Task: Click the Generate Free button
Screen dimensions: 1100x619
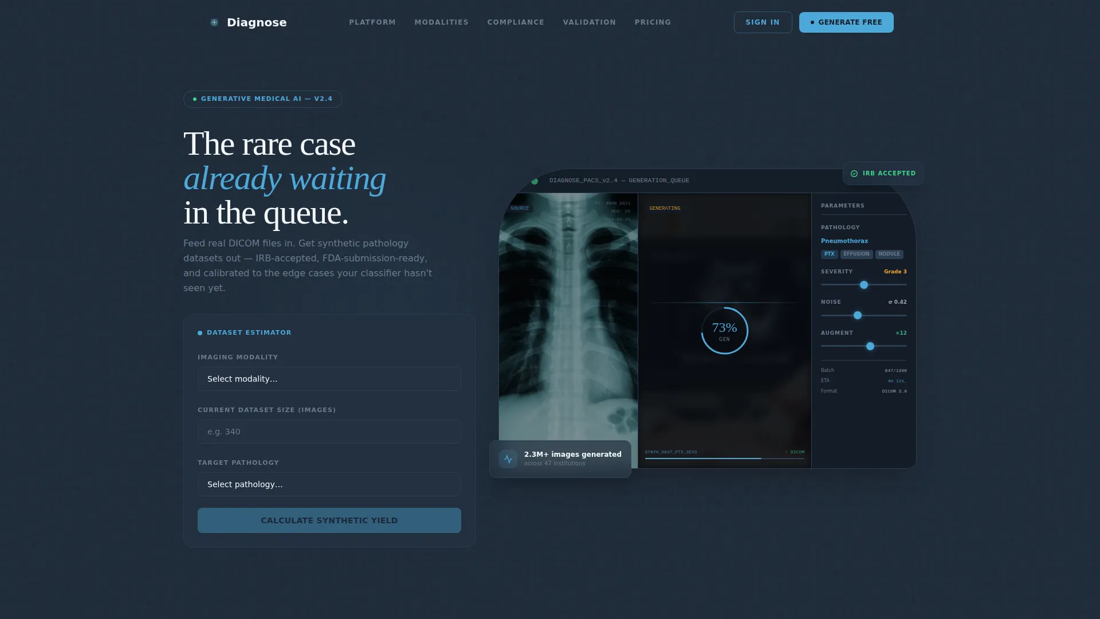Action: tap(846, 22)
